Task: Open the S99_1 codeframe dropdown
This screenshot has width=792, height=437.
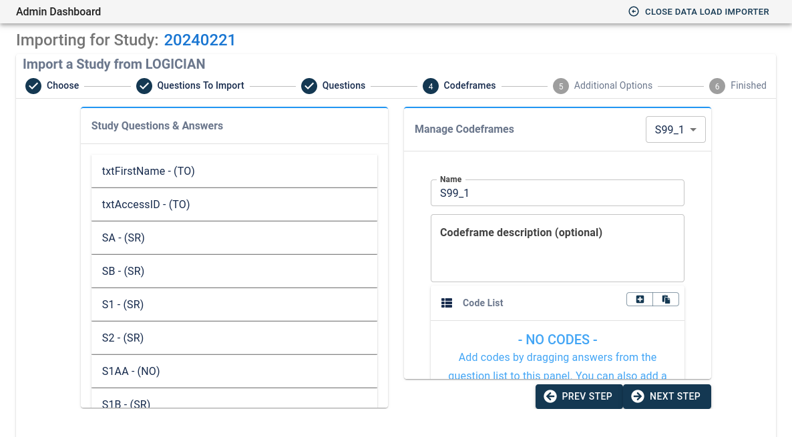Action: point(675,130)
